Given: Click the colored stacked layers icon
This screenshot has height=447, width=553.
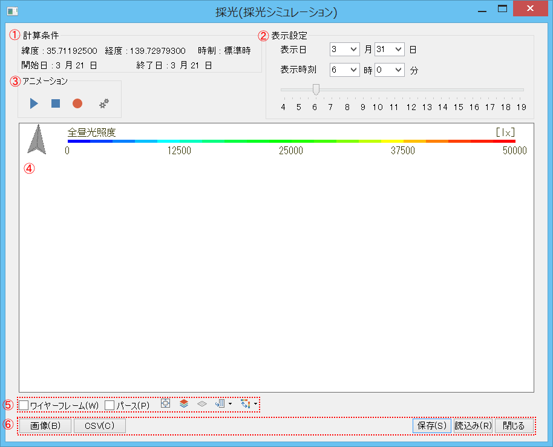Looking at the screenshot, I should pyautogui.click(x=184, y=404).
